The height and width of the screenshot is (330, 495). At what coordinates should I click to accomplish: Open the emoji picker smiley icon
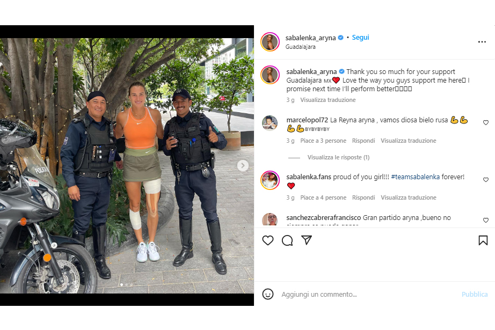point(268,294)
